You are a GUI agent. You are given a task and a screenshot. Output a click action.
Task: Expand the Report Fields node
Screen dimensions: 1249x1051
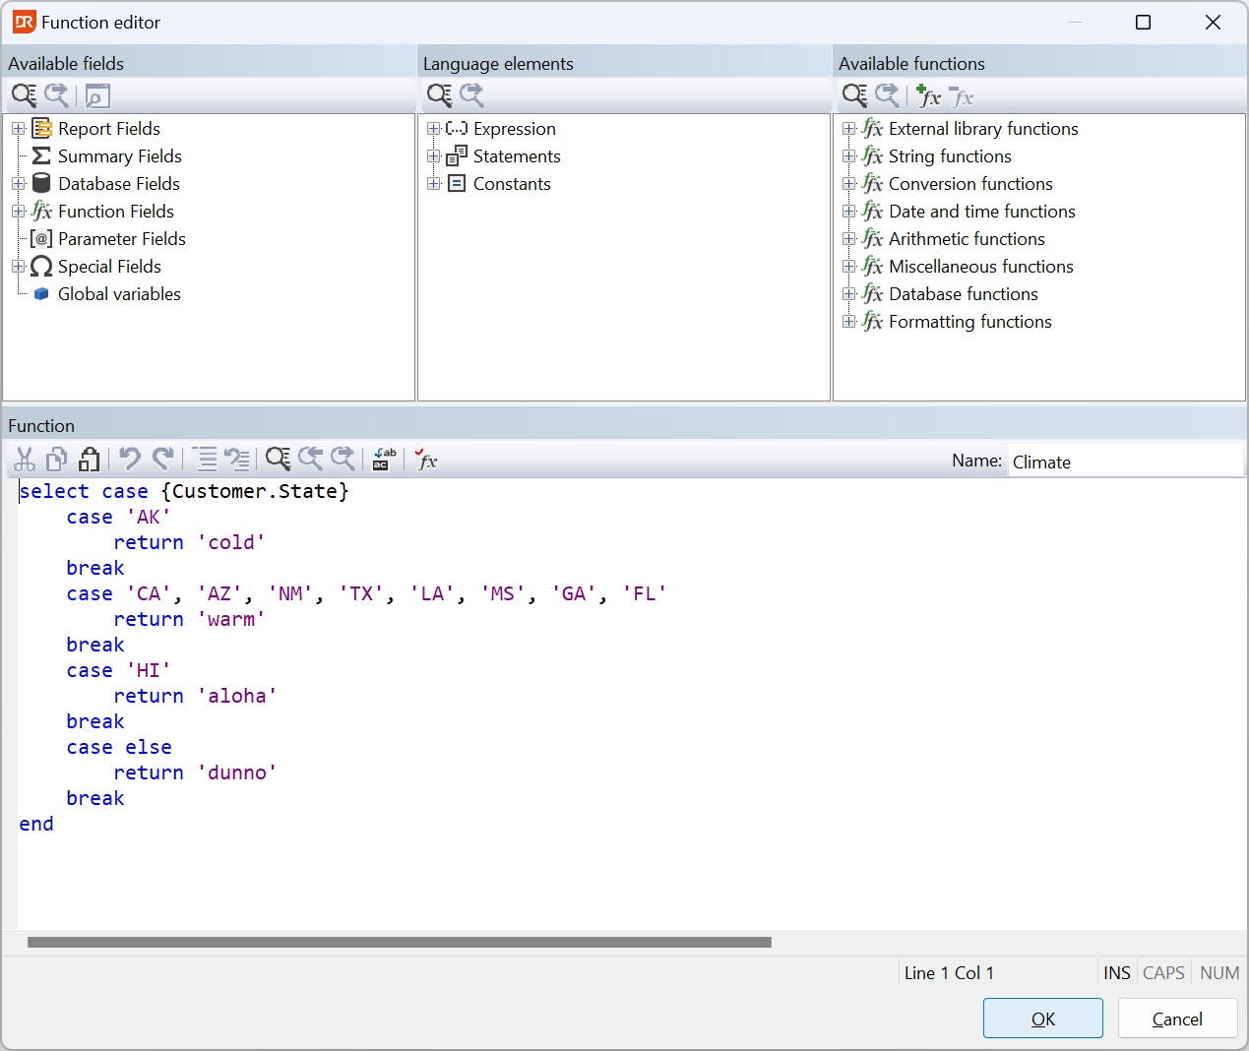tap(18, 129)
